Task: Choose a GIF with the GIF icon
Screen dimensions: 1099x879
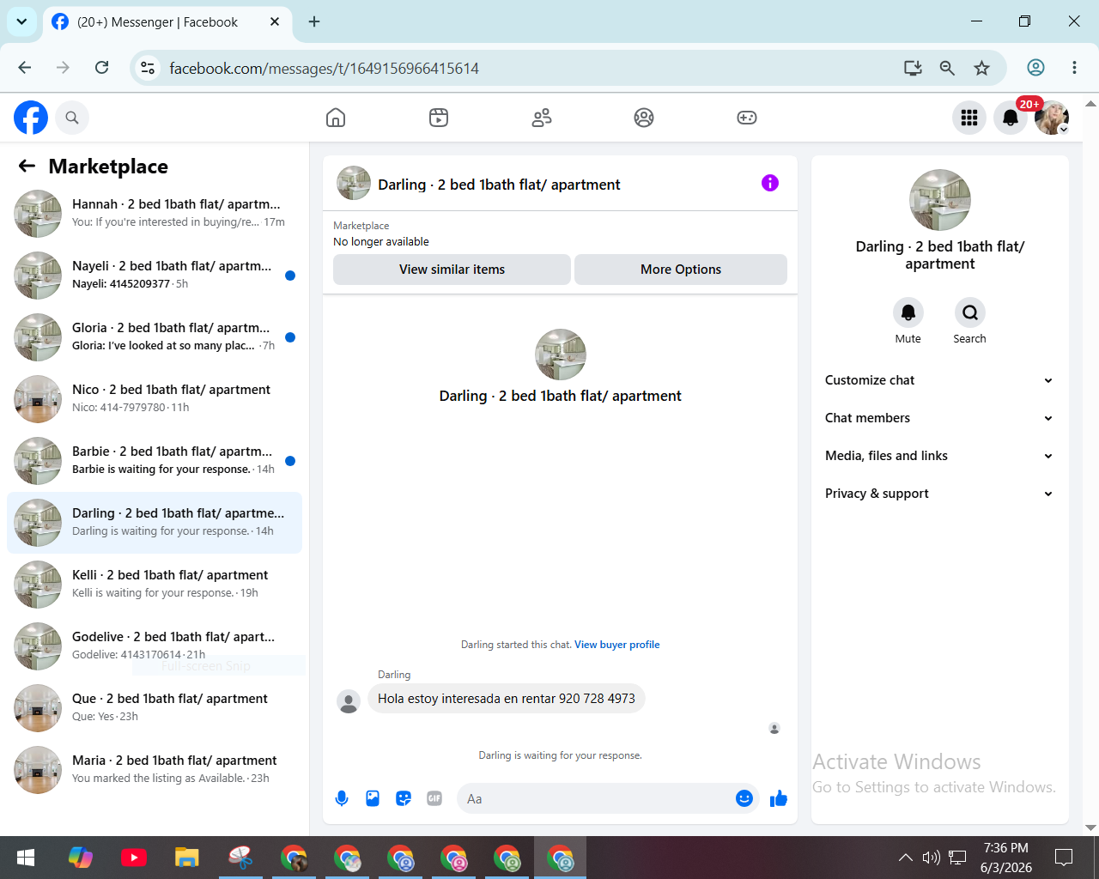Action: tap(434, 798)
